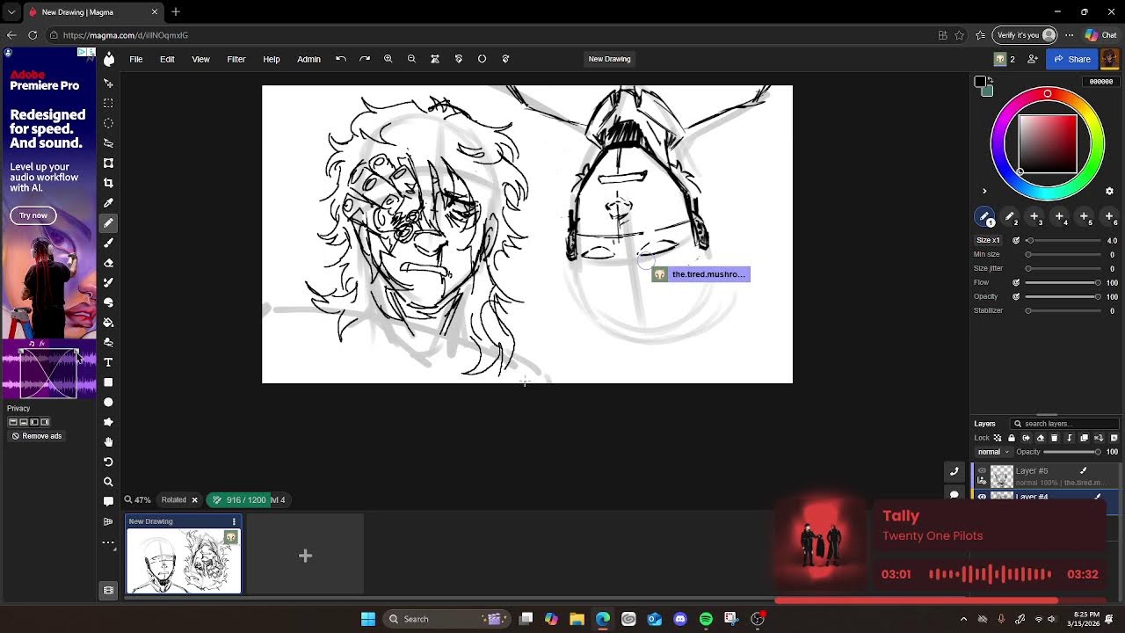
Task: Toggle lock transparent pixels
Action: click(997, 438)
